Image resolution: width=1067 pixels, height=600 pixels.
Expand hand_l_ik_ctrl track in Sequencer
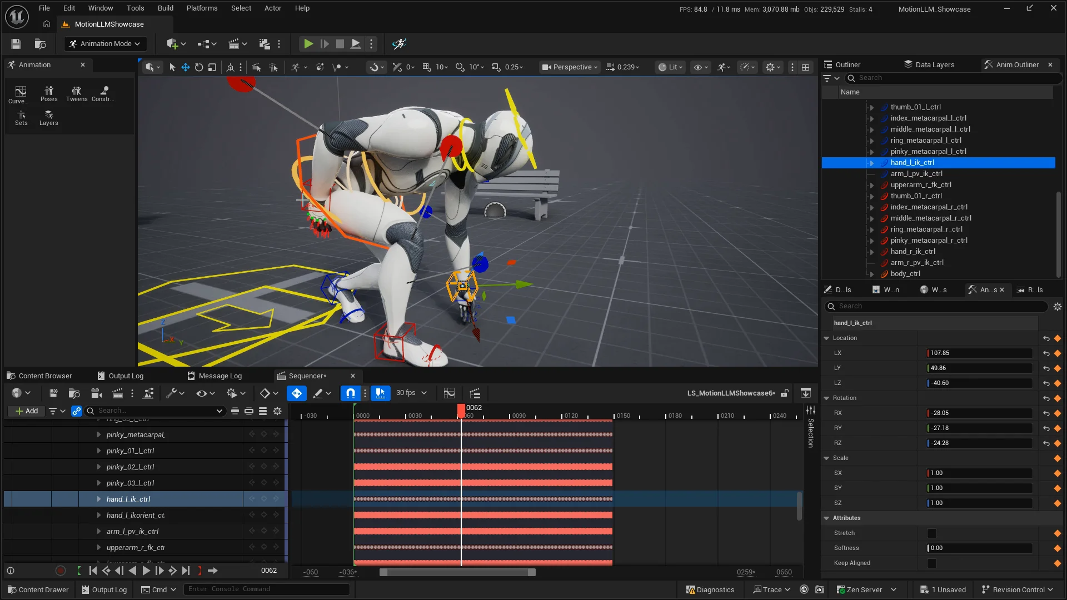tap(99, 499)
